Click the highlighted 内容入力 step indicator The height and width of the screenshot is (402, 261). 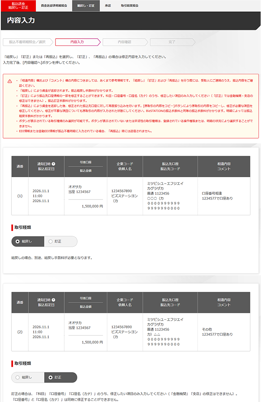pyautogui.click(x=77, y=42)
